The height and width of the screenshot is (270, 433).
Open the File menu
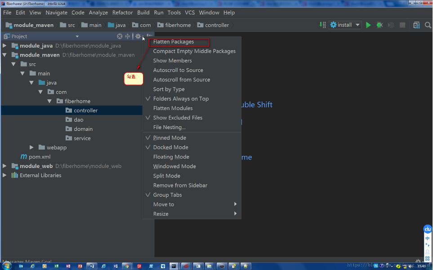tap(7, 13)
